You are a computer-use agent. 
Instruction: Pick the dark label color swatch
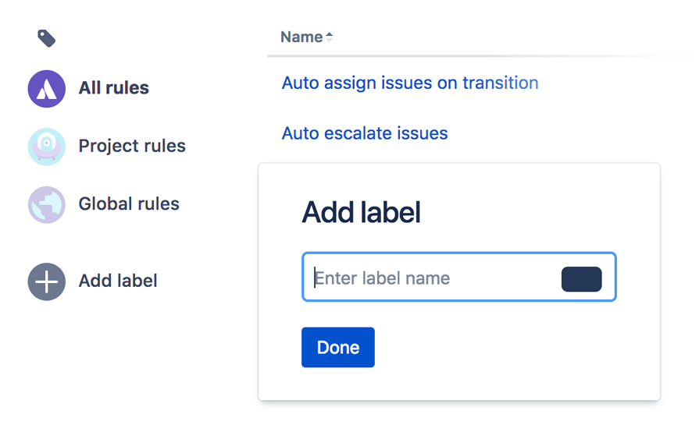(581, 279)
